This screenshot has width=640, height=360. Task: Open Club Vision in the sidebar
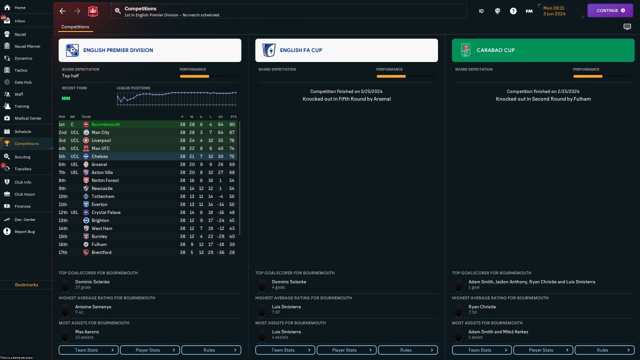pyautogui.click(x=24, y=194)
